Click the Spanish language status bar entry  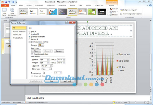(x=38, y=102)
